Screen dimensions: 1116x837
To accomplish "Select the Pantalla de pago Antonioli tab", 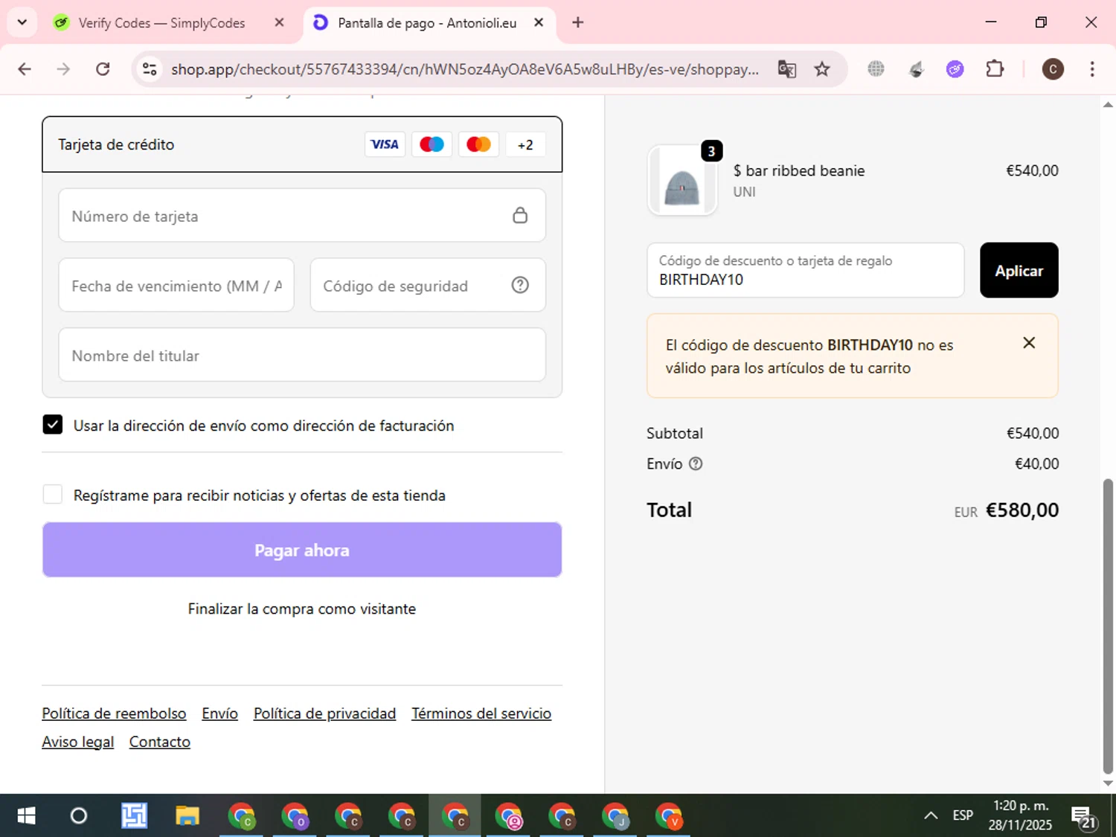I will (x=427, y=23).
